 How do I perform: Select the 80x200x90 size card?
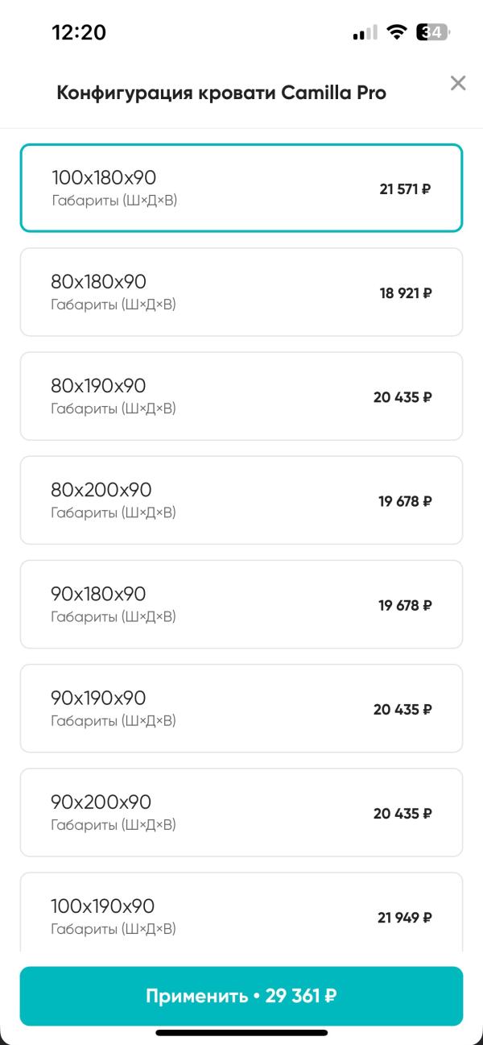pyautogui.click(x=242, y=500)
